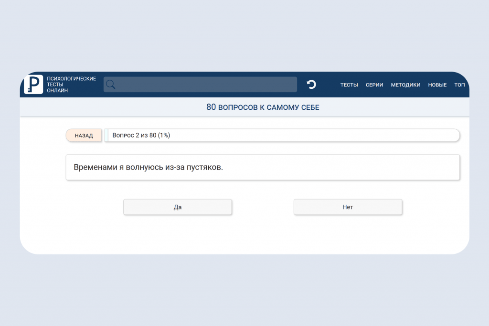Screen dimensions: 489x326
Task: Click the question text Временами я волнуюсь из-за пустяков
Action: point(149,168)
